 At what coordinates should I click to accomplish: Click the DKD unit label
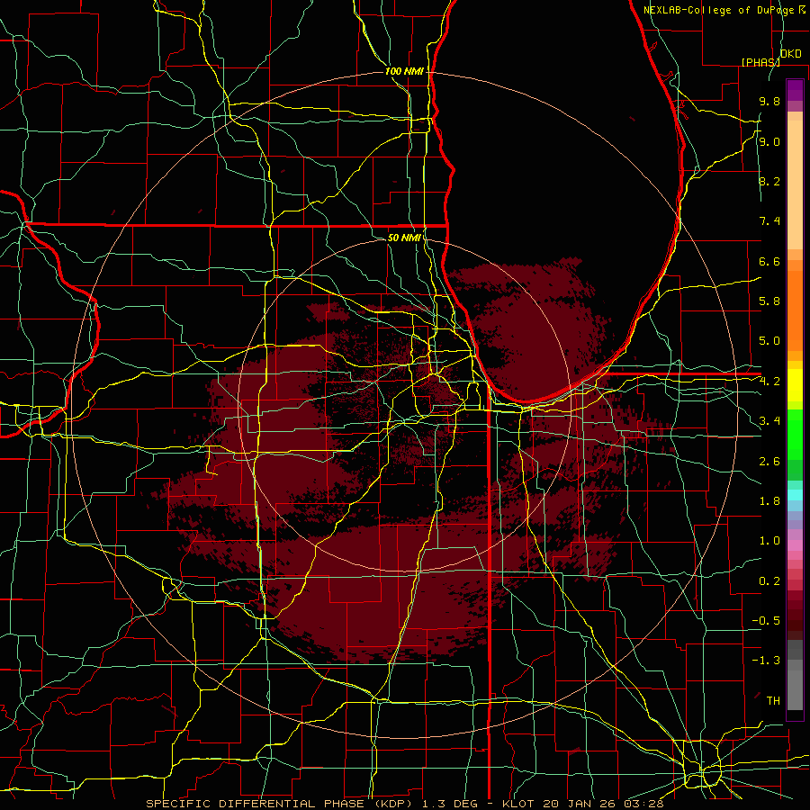pyautogui.click(x=790, y=54)
